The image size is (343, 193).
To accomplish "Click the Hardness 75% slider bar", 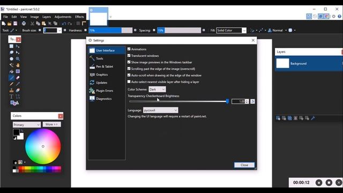I will 110,31.
